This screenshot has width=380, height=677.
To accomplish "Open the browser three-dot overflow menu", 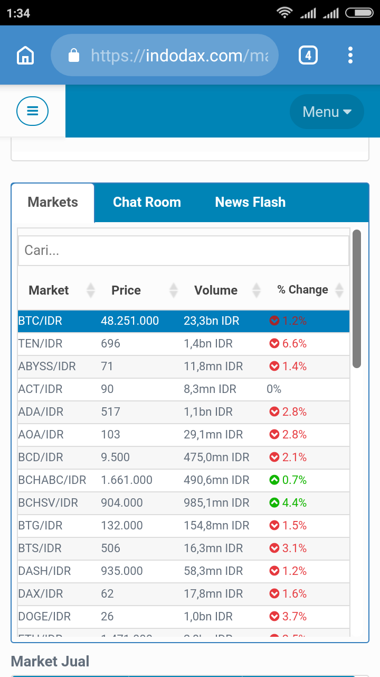I will (x=350, y=55).
